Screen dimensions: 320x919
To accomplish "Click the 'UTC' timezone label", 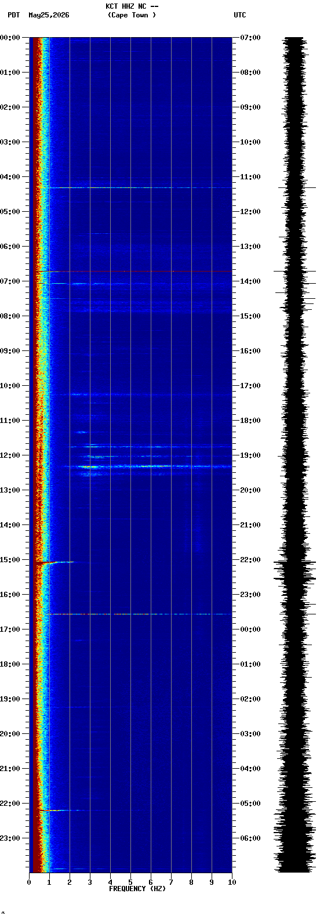I will 240,15.
